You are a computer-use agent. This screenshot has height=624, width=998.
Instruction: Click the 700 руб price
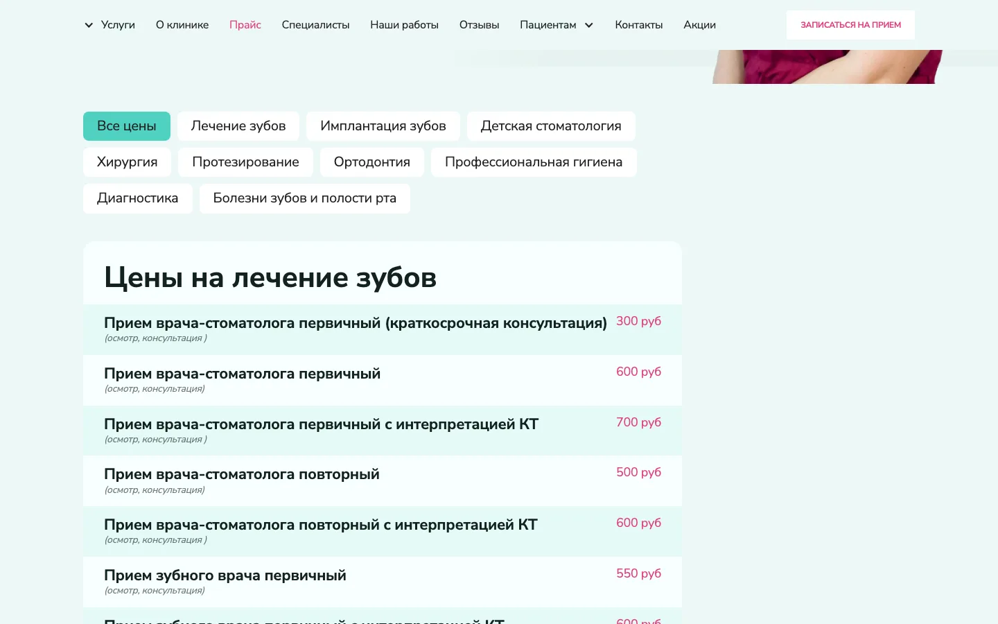click(638, 422)
